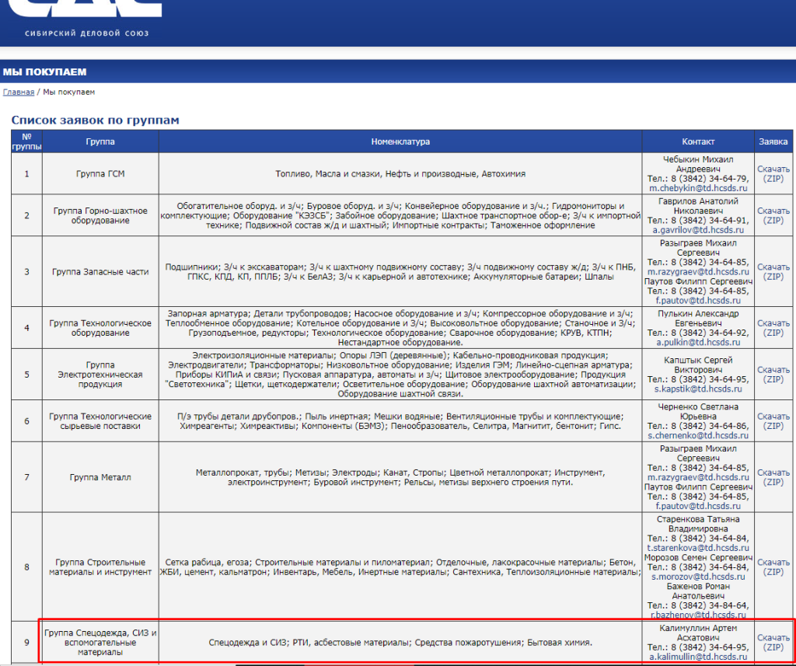Email m.chebykin@td.hcsds.ru

(699, 188)
